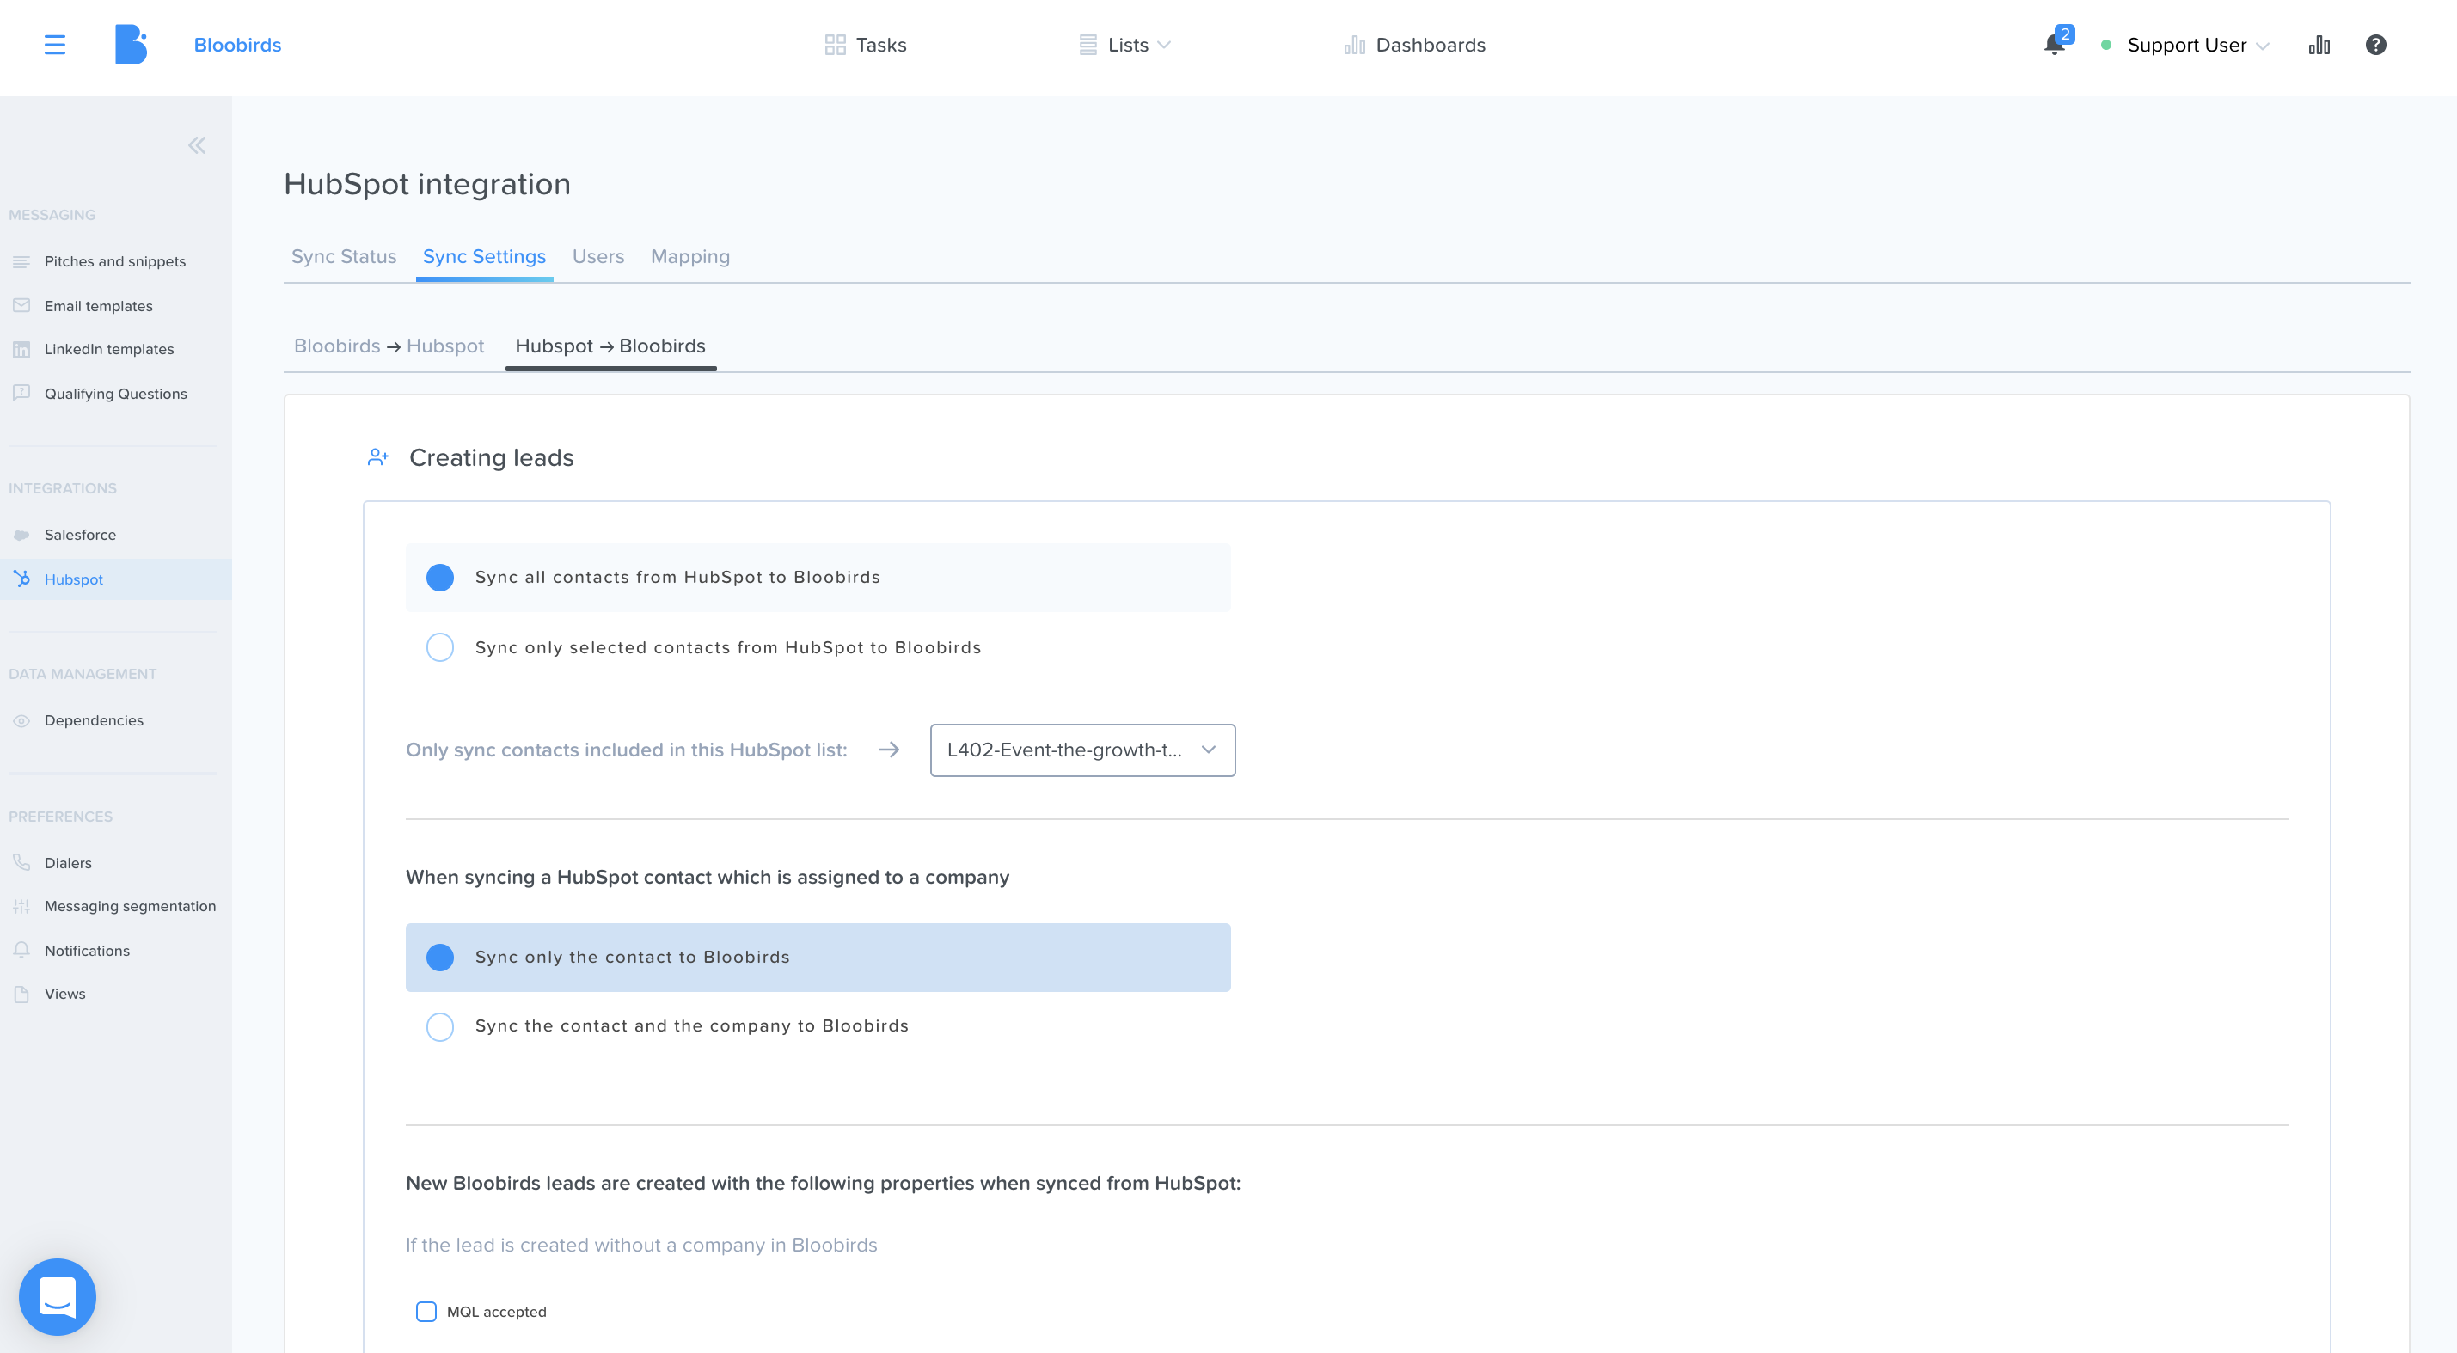Collapse the sidebar with double chevron
This screenshot has width=2457, height=1353.
tap(197, 145)
